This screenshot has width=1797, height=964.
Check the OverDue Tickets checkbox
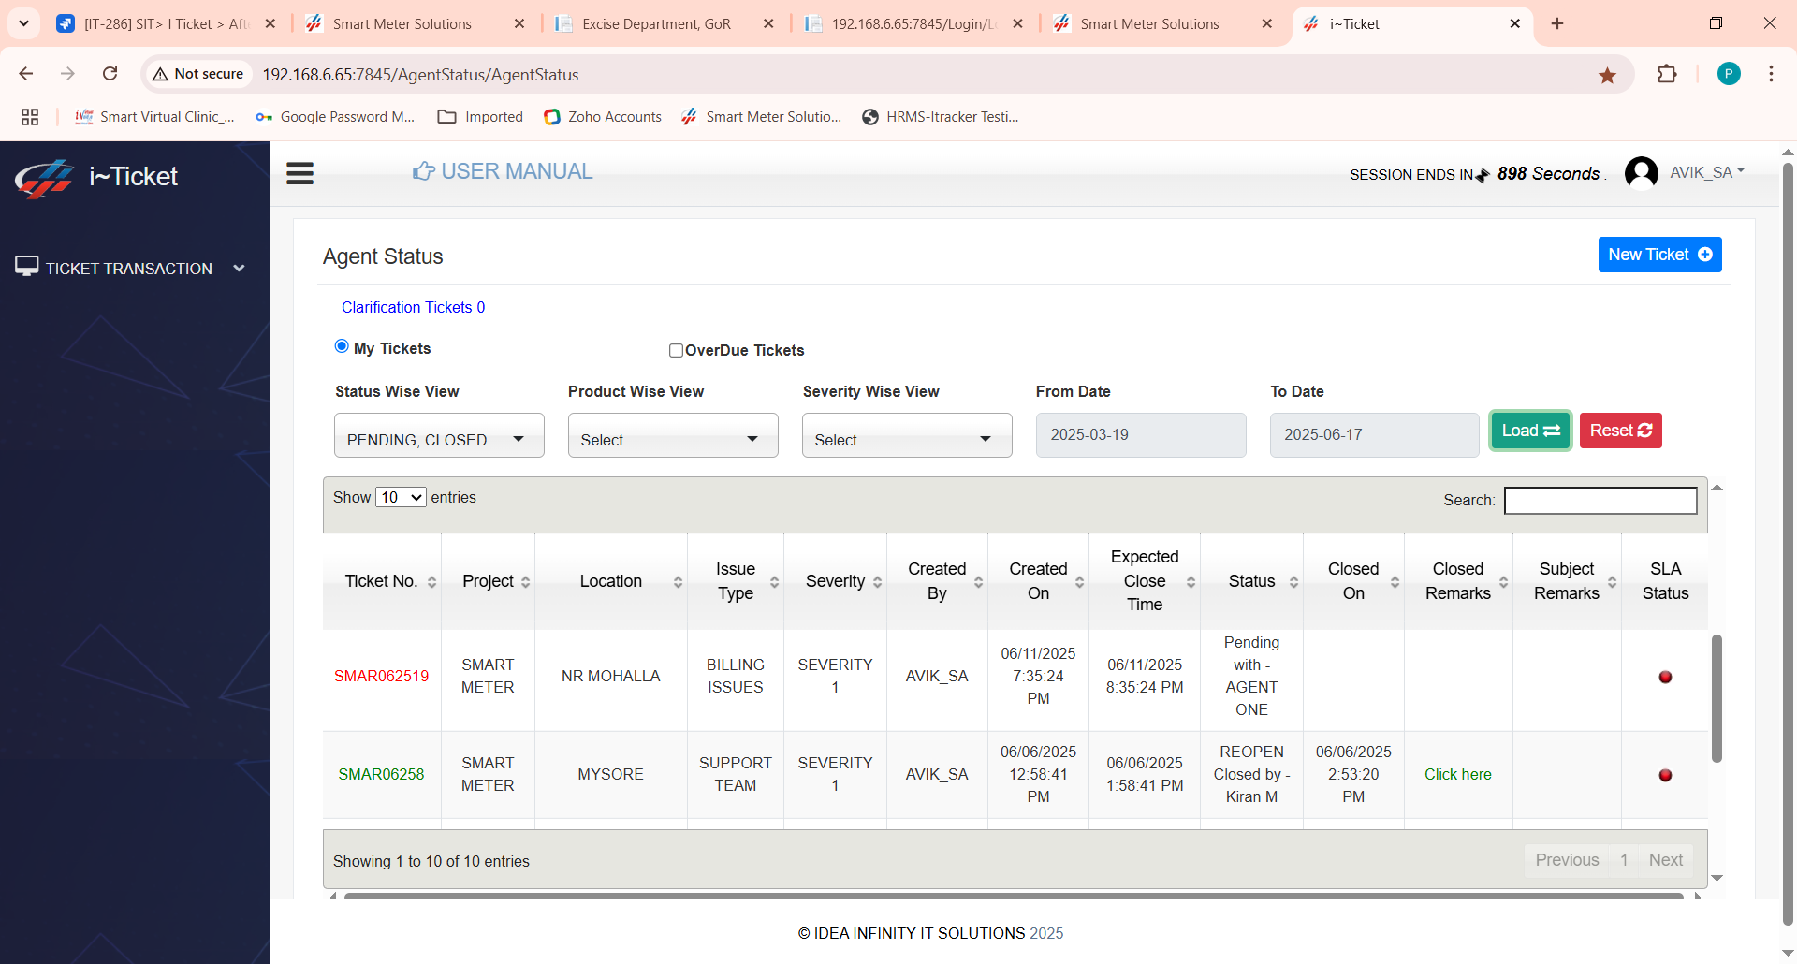pyautogui.click(x=676, y=350)
